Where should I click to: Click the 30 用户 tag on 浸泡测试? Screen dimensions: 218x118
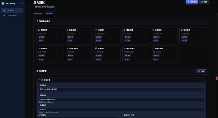click(x=156, y=41)
